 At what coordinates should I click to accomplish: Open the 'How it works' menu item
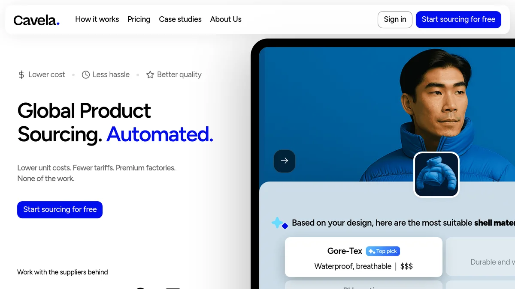pyautogui.click(x=97, y=19)
